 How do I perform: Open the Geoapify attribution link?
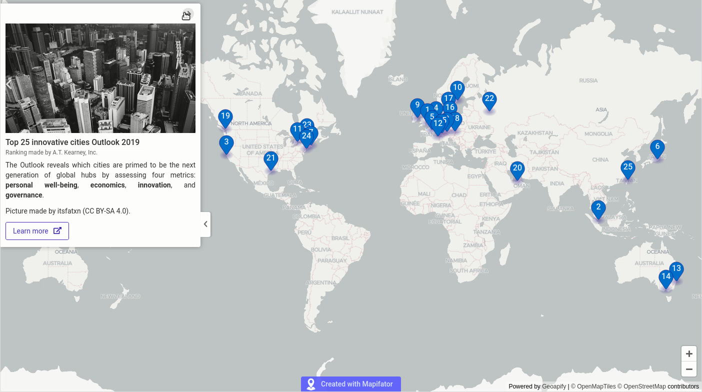pyautogui.click(x=553, y=386)
